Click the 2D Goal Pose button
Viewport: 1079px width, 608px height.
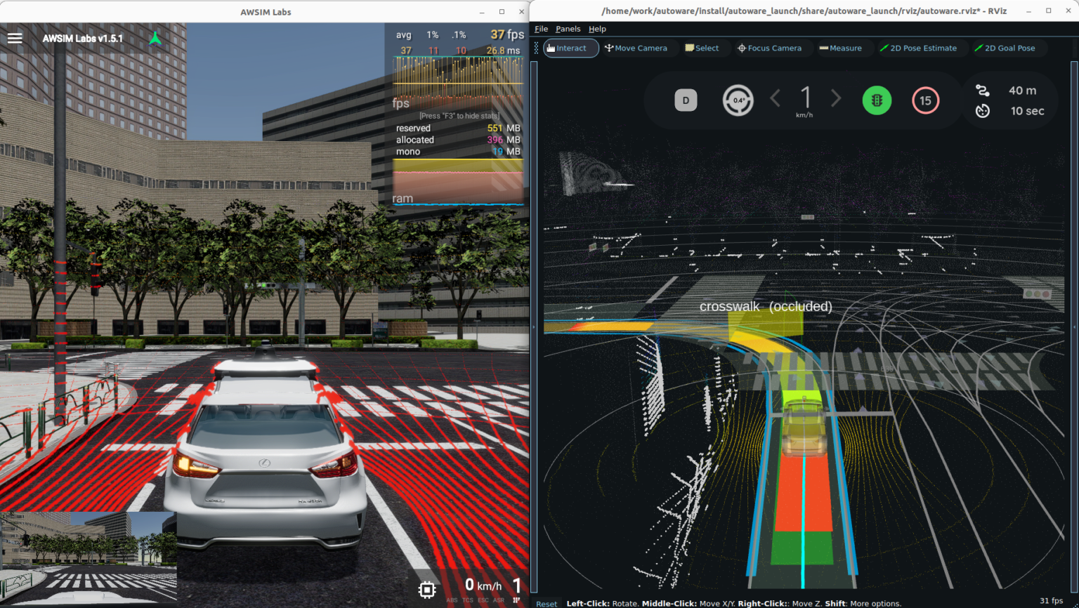point(1005,48)
